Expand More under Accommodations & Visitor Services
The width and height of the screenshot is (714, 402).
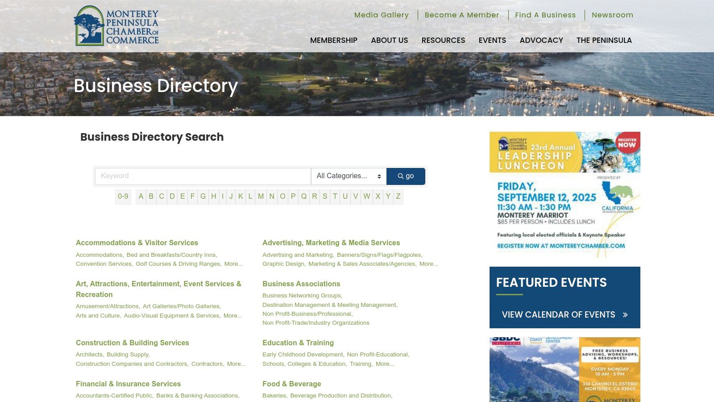(232, 264)
